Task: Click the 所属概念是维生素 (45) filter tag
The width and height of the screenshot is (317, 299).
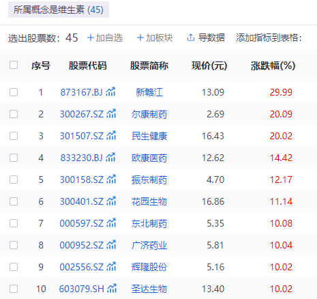Action: click(x=59, y=10)
